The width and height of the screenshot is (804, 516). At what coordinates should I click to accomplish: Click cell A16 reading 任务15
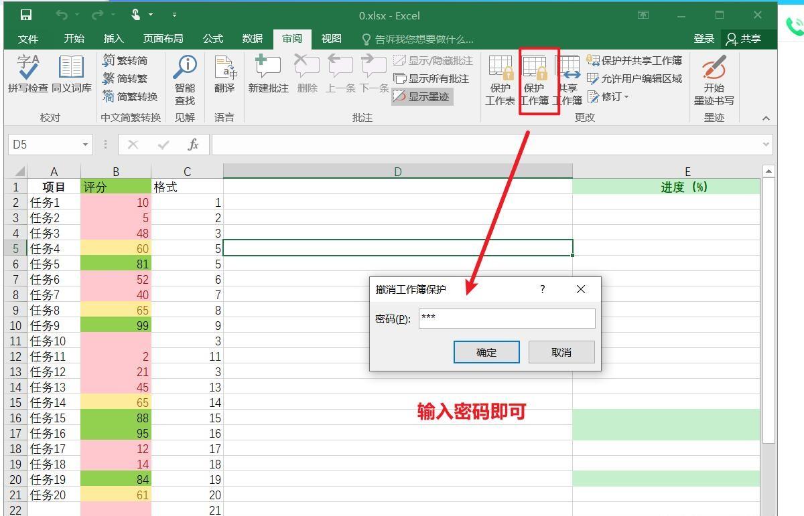(x=54, y=418)
